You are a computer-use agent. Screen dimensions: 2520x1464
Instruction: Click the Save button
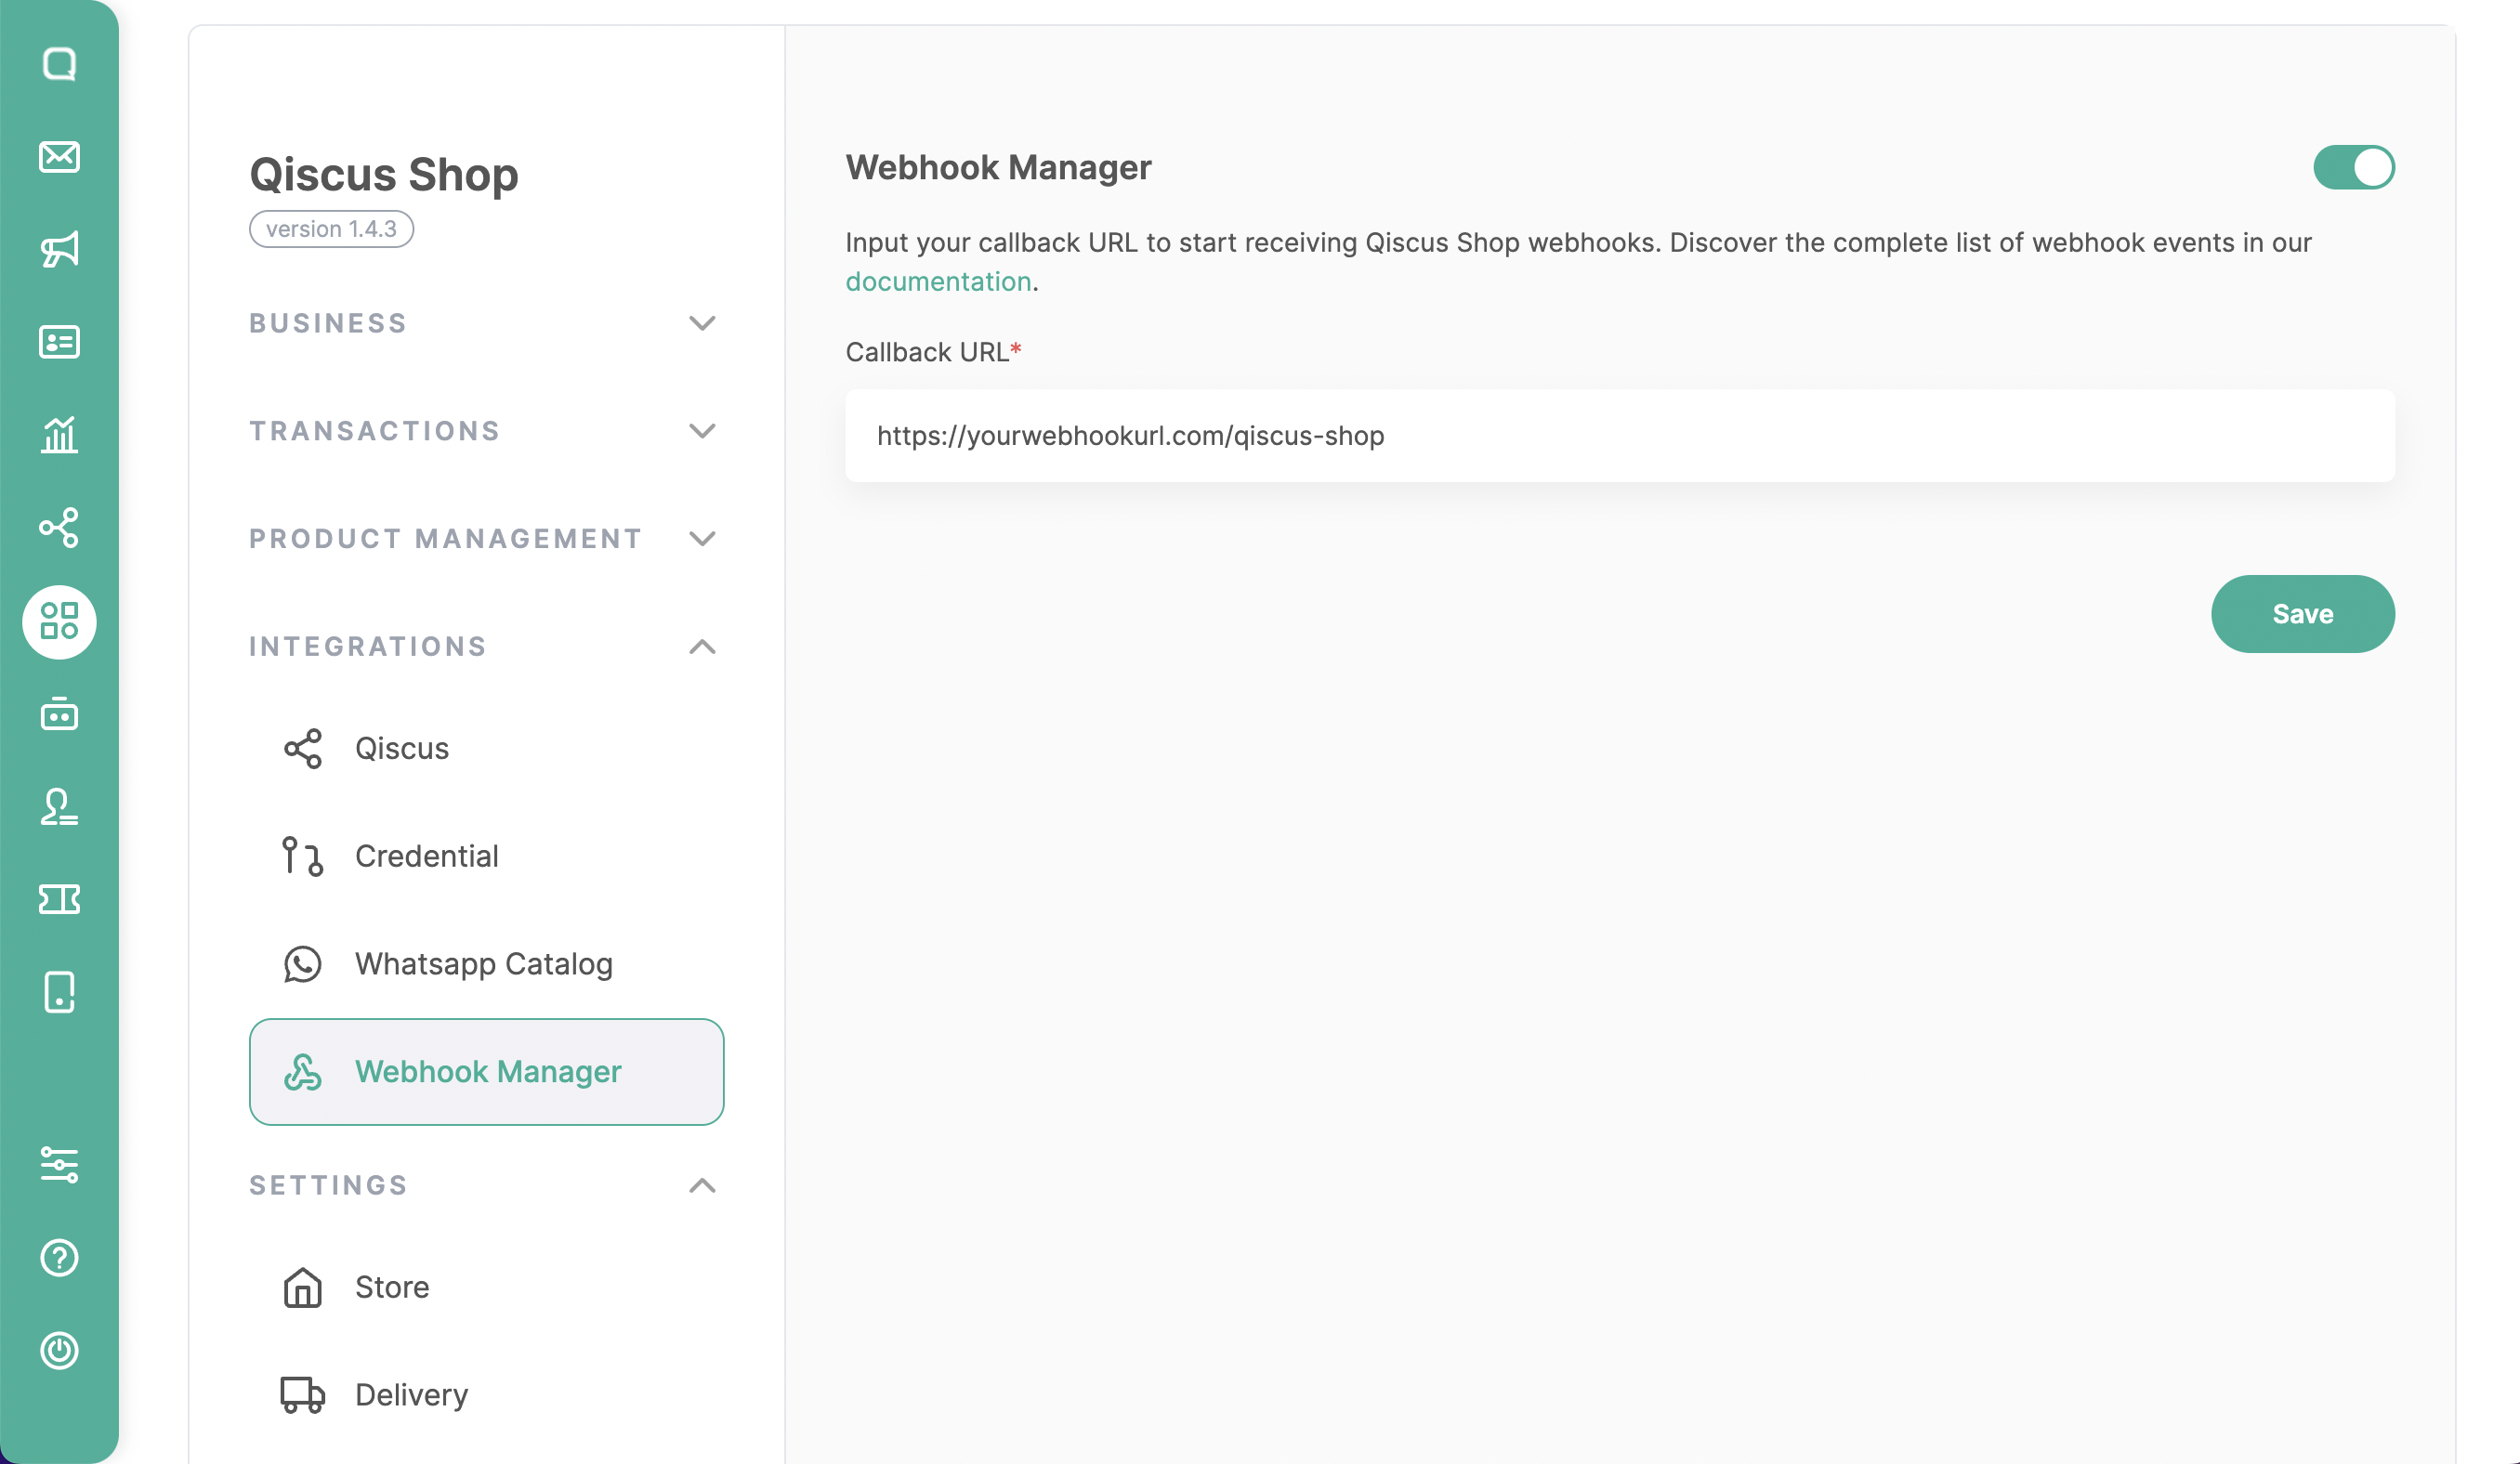coord(2302,614)
